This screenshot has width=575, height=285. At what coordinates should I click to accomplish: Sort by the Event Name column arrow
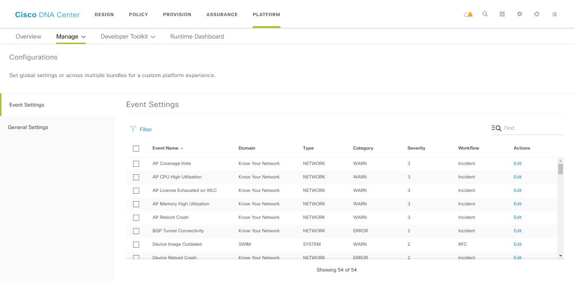pos(182,148)
